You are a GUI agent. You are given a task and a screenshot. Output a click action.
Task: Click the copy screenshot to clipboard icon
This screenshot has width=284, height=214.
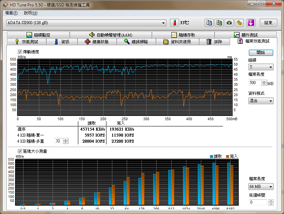pyautogui.click(x=219, y=23)
